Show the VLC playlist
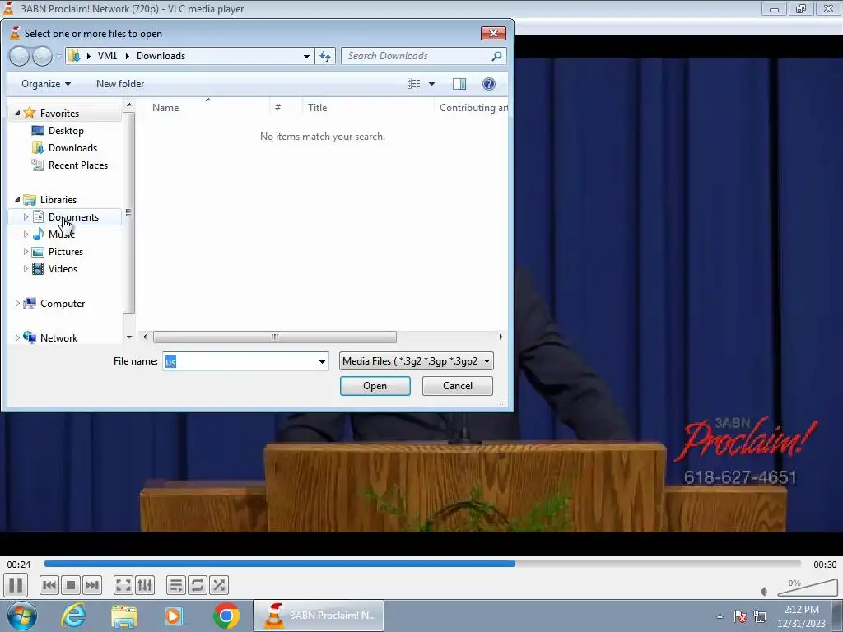Viewport: 843px width, 632px height. pyautogui.click(x=176, y=585)
